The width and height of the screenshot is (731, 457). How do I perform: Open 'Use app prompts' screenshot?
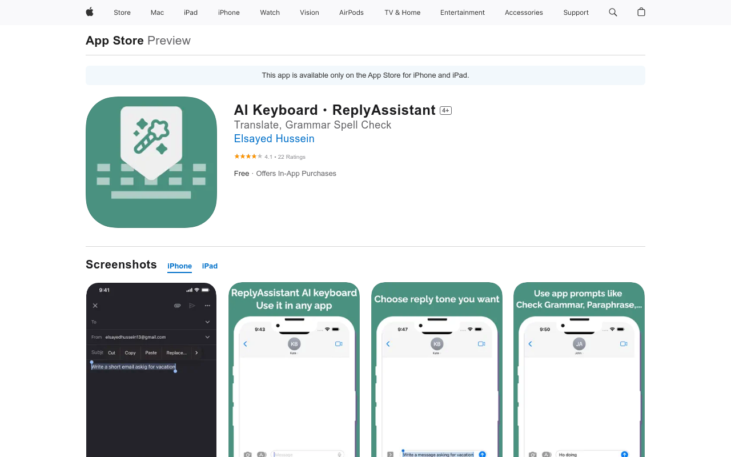click(x=579, y=370)
